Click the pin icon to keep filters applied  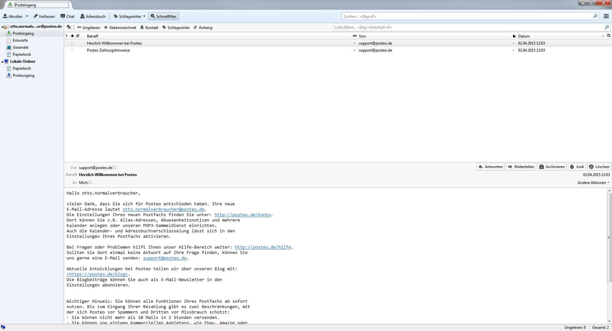pos(69,27)
